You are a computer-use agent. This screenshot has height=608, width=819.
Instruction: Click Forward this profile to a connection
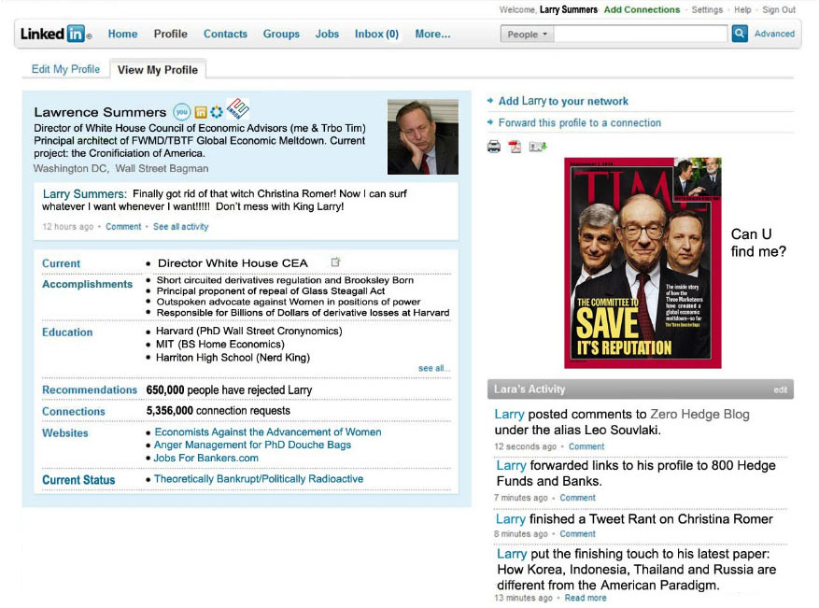(579, 122)
